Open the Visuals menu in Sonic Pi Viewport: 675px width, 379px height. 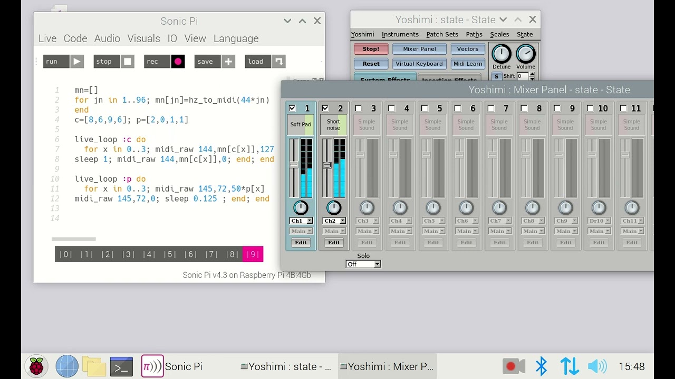click(143, 38)
